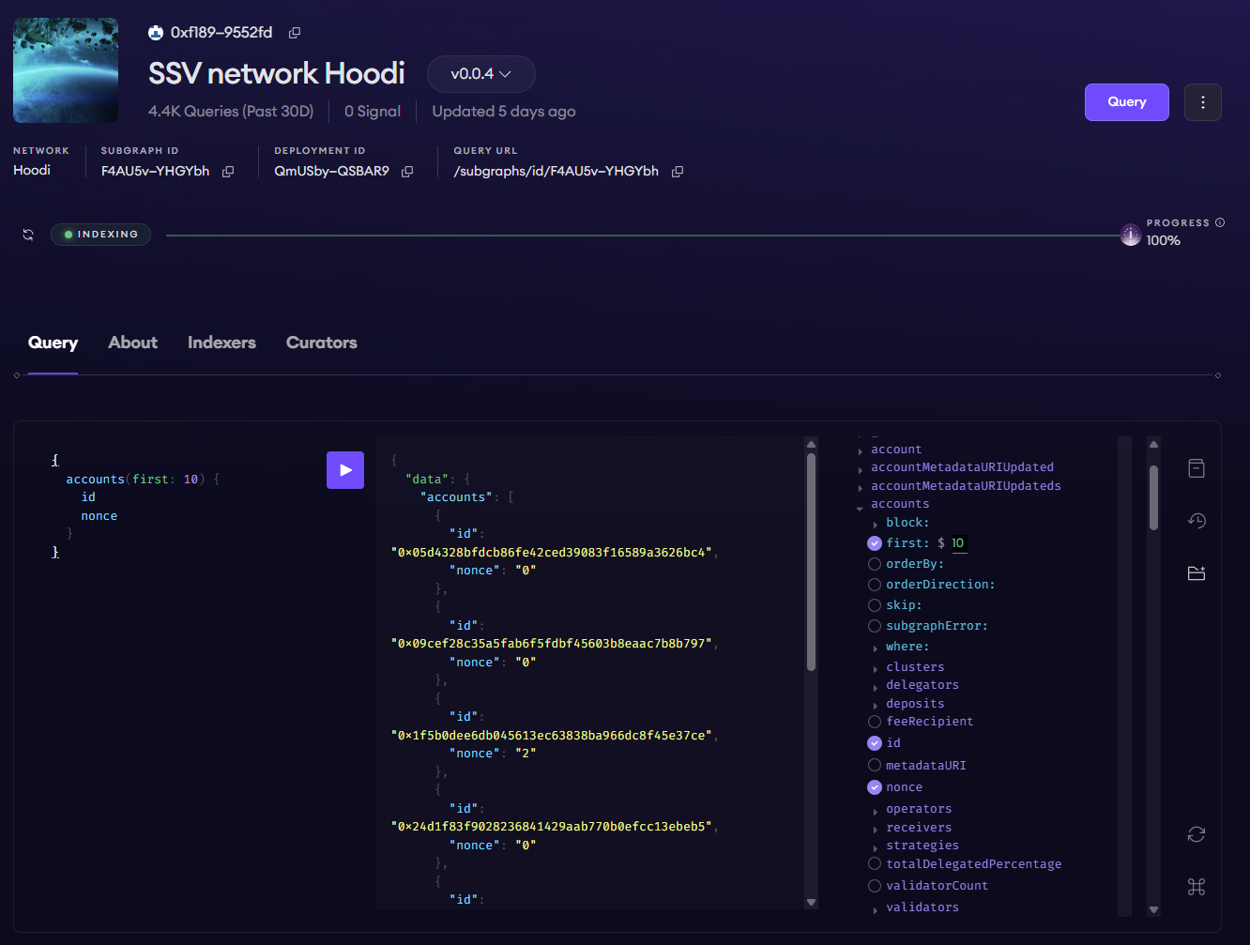Click the refetch schema refresh icon
Viewport: 1250px width, 945px height.
(x=1197, y=834)
